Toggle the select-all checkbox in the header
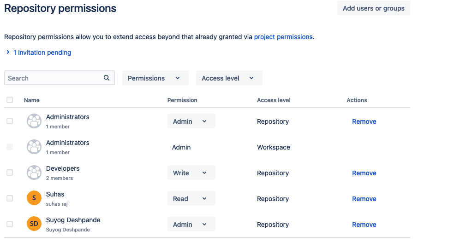The image size is (460, 248). [10, 100]
